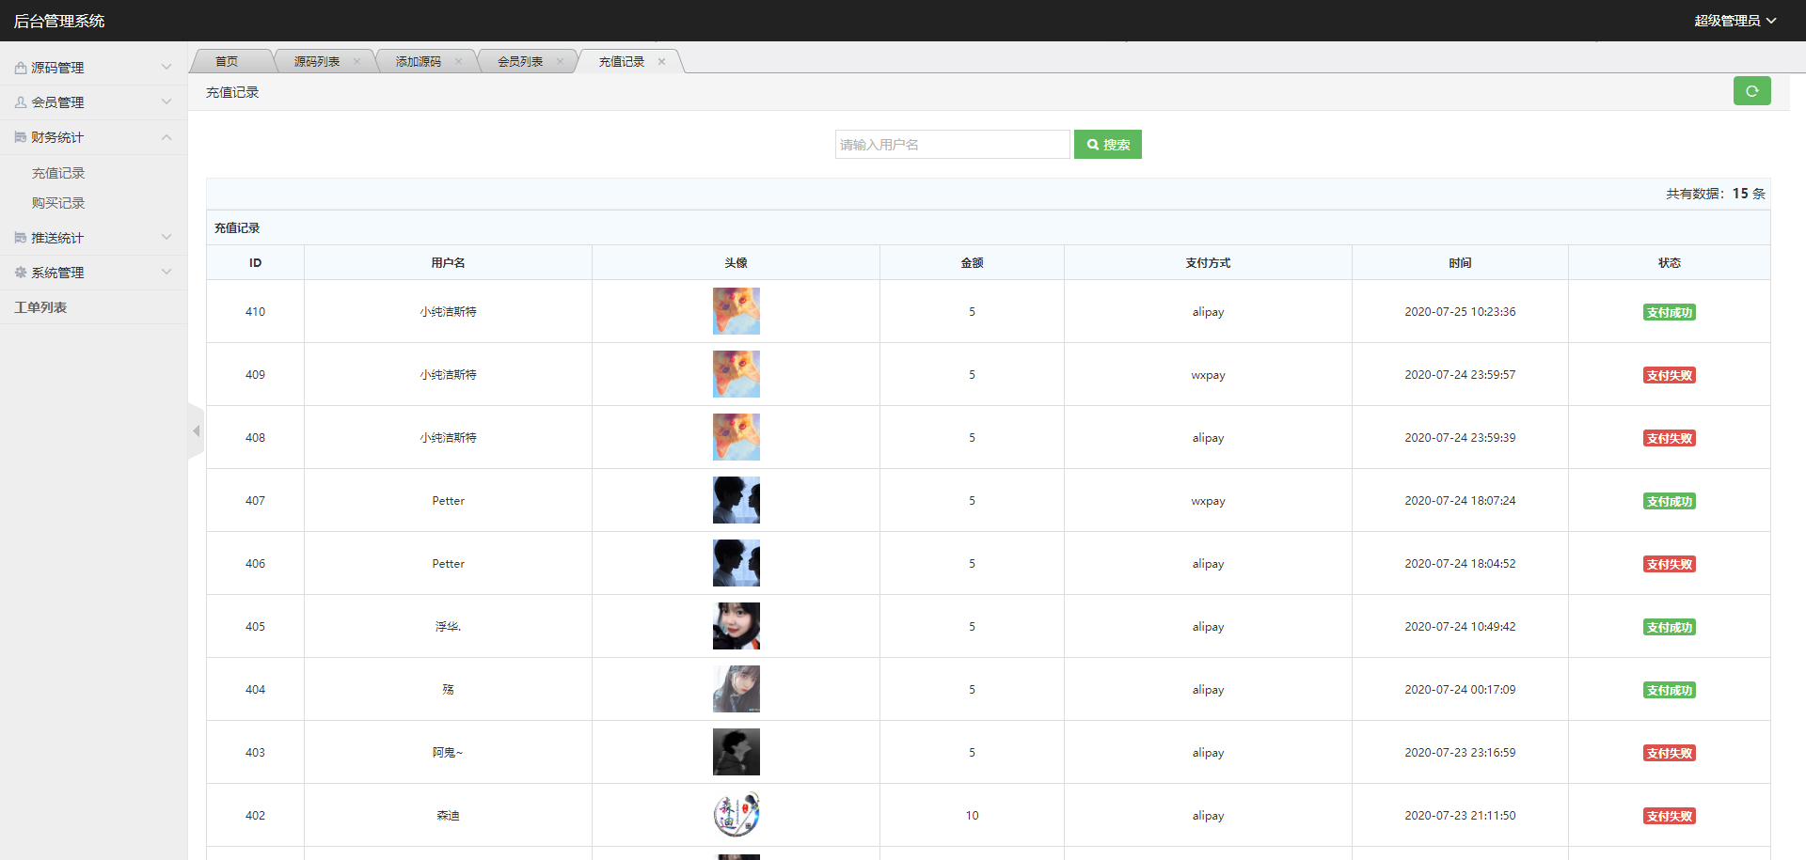Viewport: 1806px width, 860px height.
Task: Open 购买记录 in the sidebar
Action: [x=58, y=203]
